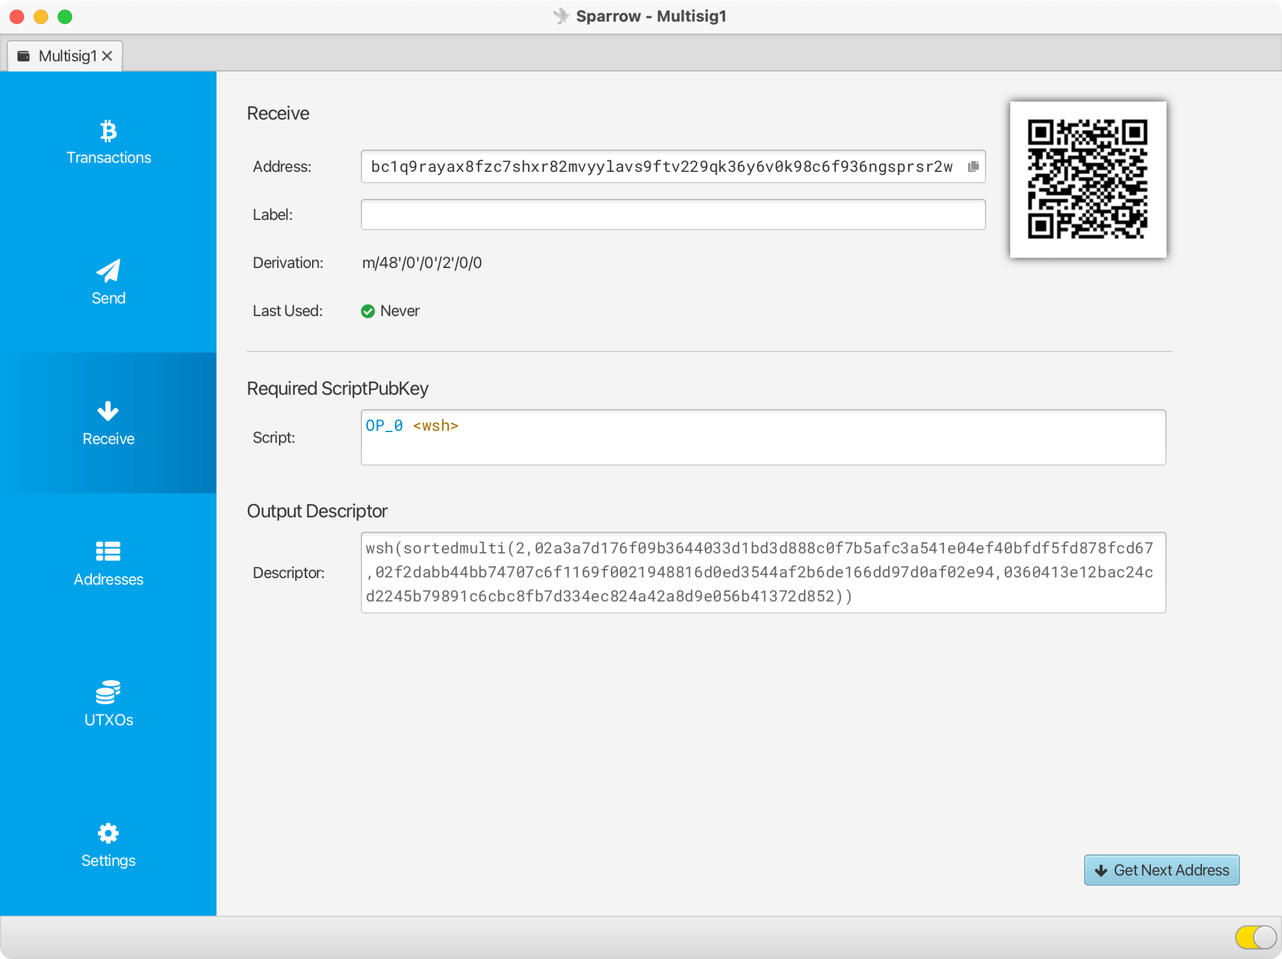The image size is (1282, 959).
Task: Open the Transactions section via Bitcoin icon
Action: 108,131
